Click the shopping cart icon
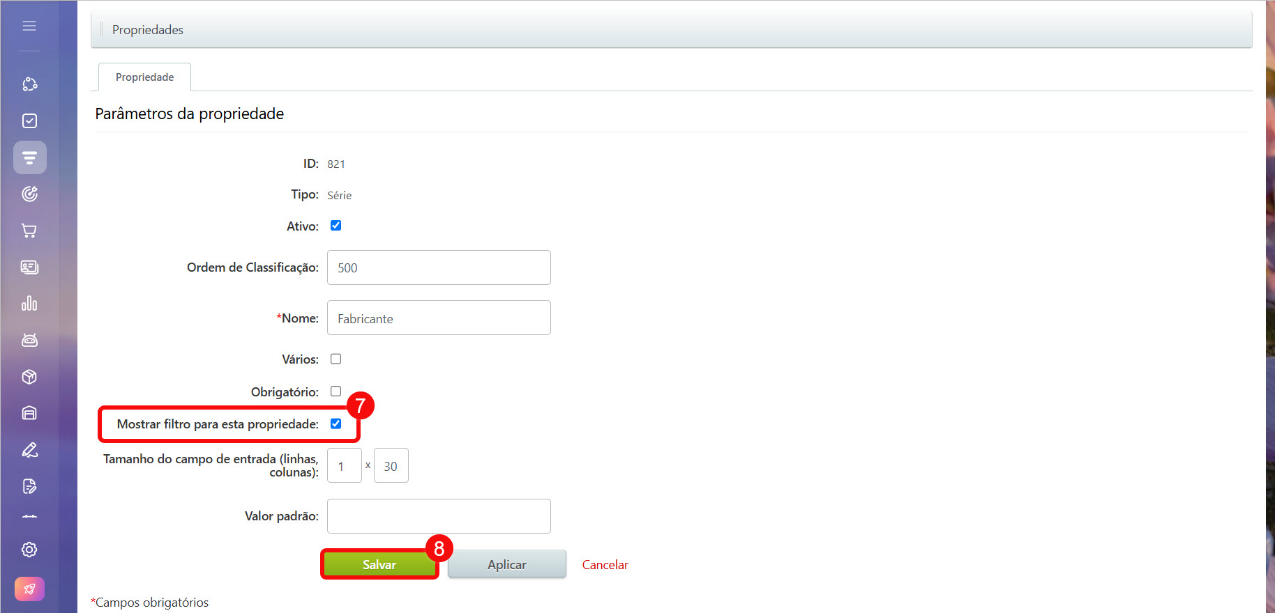Viewport: 1275px width, 613px height. (x=29, y=231)
